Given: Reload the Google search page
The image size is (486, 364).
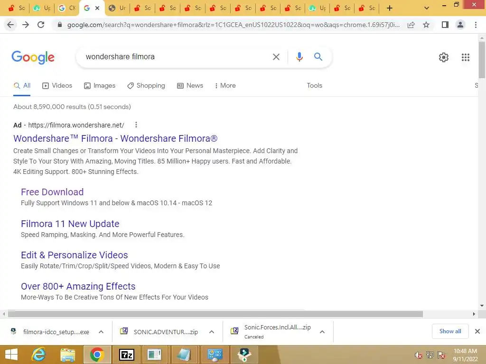Looking at the screenshot, I should 41,25.
